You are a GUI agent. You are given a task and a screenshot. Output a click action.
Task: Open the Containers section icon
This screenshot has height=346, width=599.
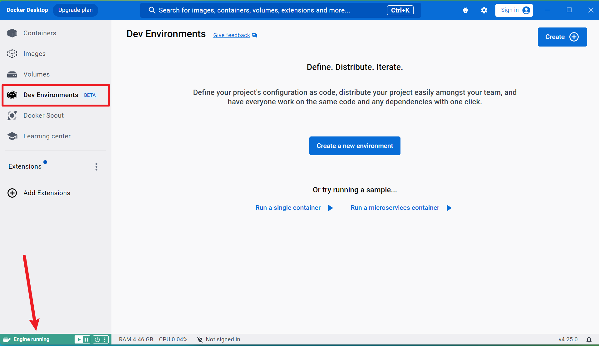point(12,33)
